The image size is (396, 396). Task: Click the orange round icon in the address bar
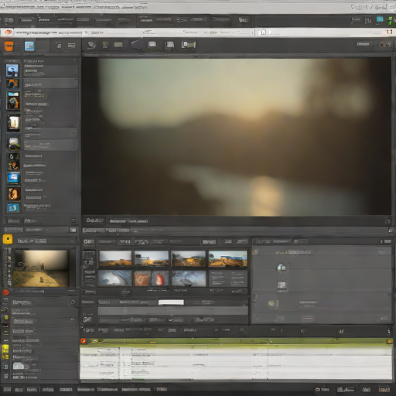pos(9,32)
